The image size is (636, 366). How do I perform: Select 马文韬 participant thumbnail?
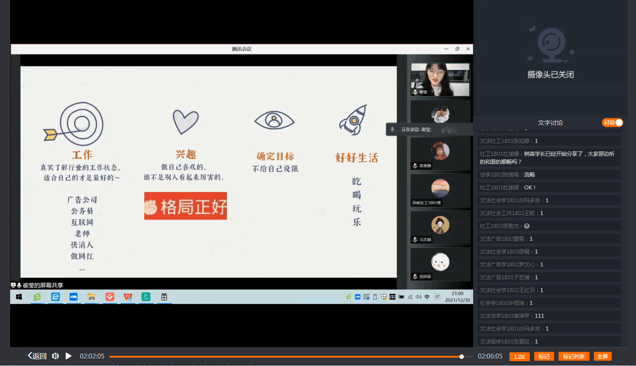point(440,227)
